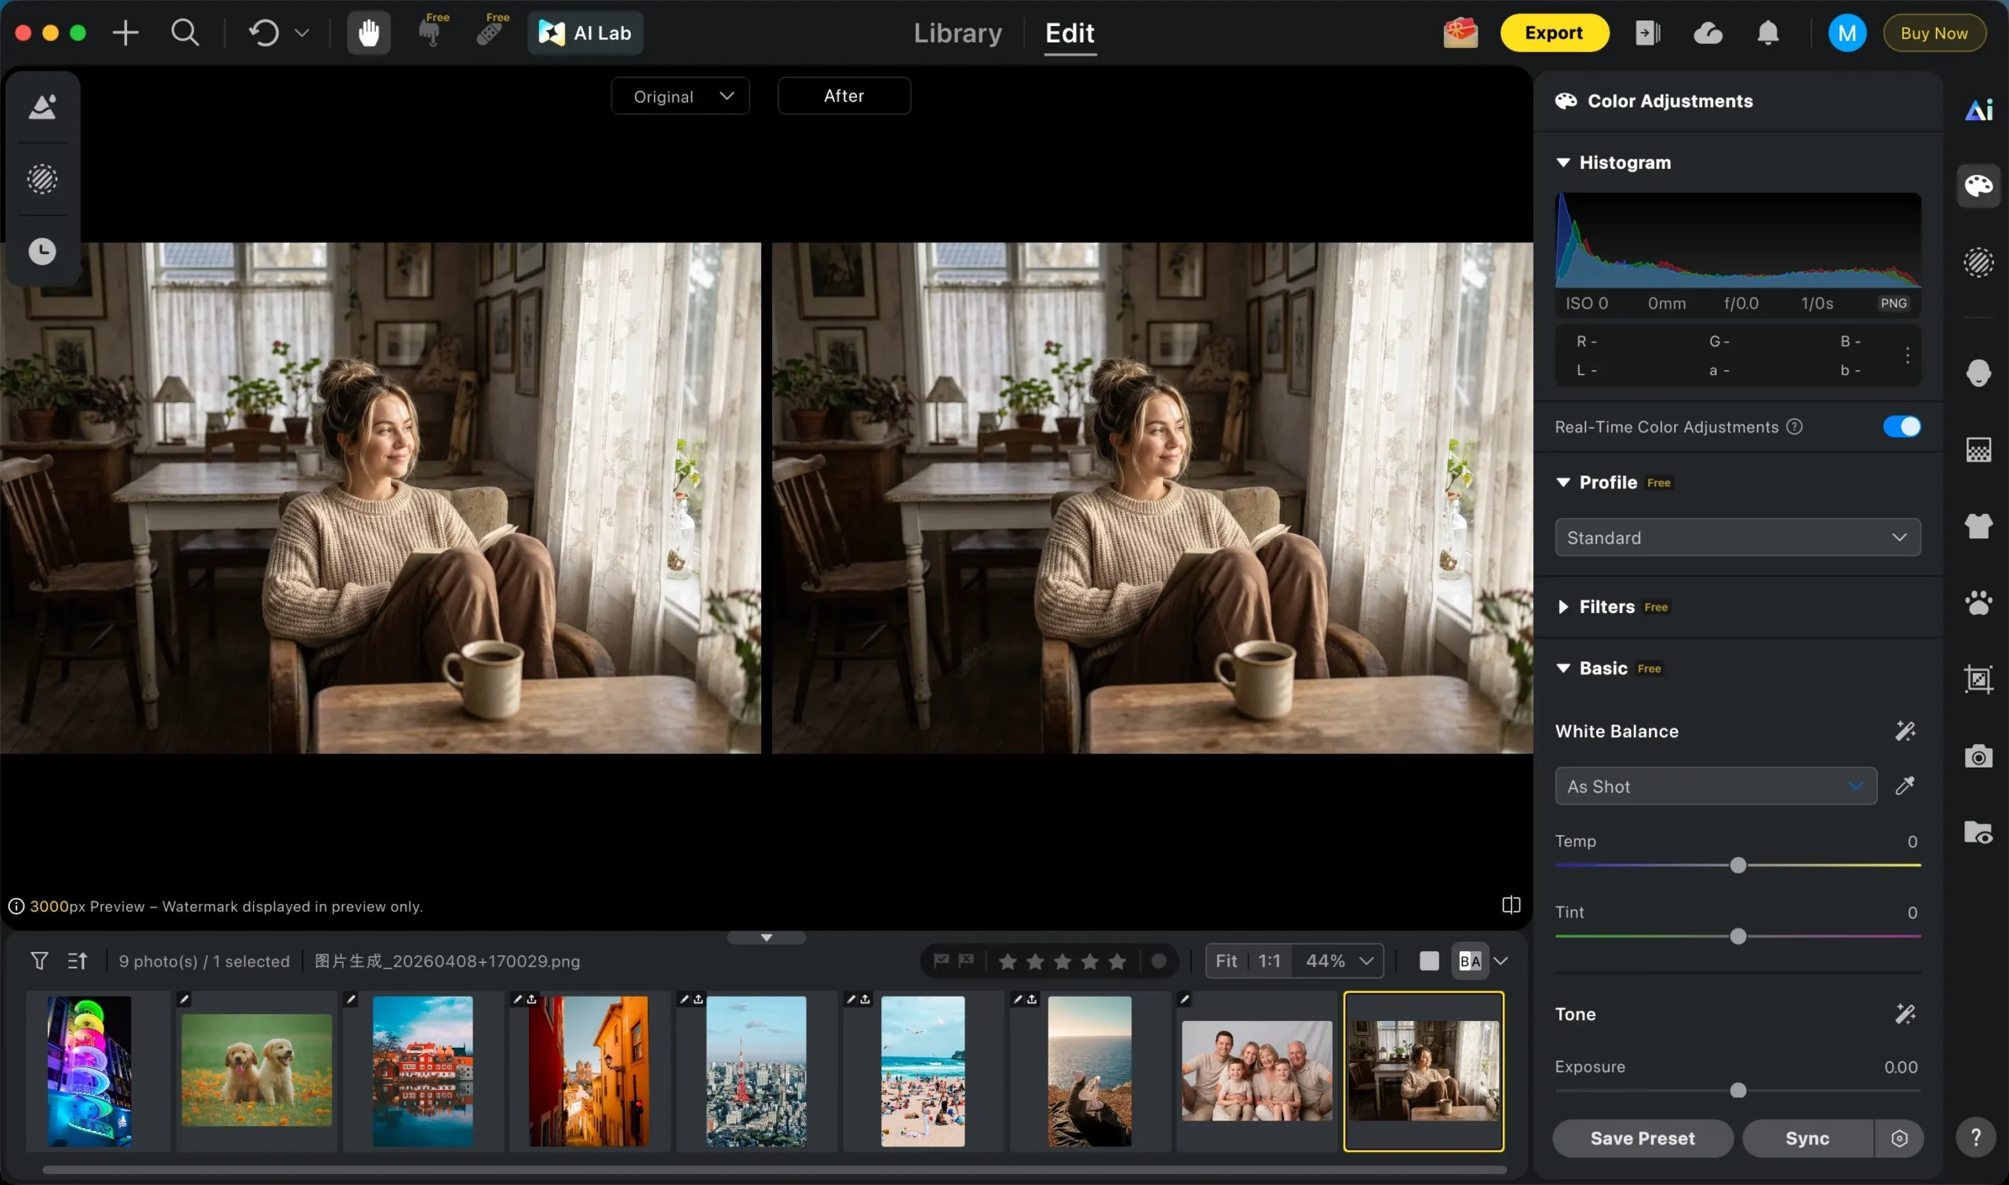Open the AI Lab menu

click(x=585, y=33)
